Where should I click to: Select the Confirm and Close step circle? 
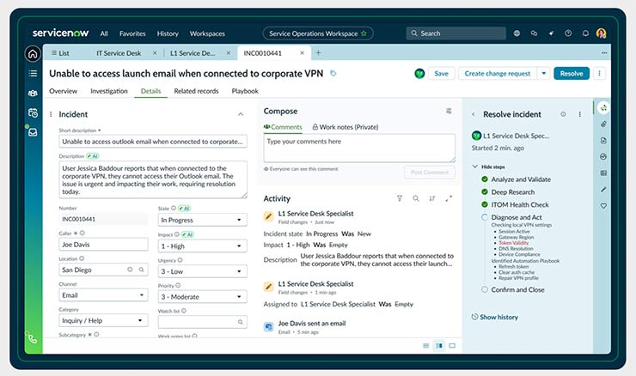(x=486, y=289)
